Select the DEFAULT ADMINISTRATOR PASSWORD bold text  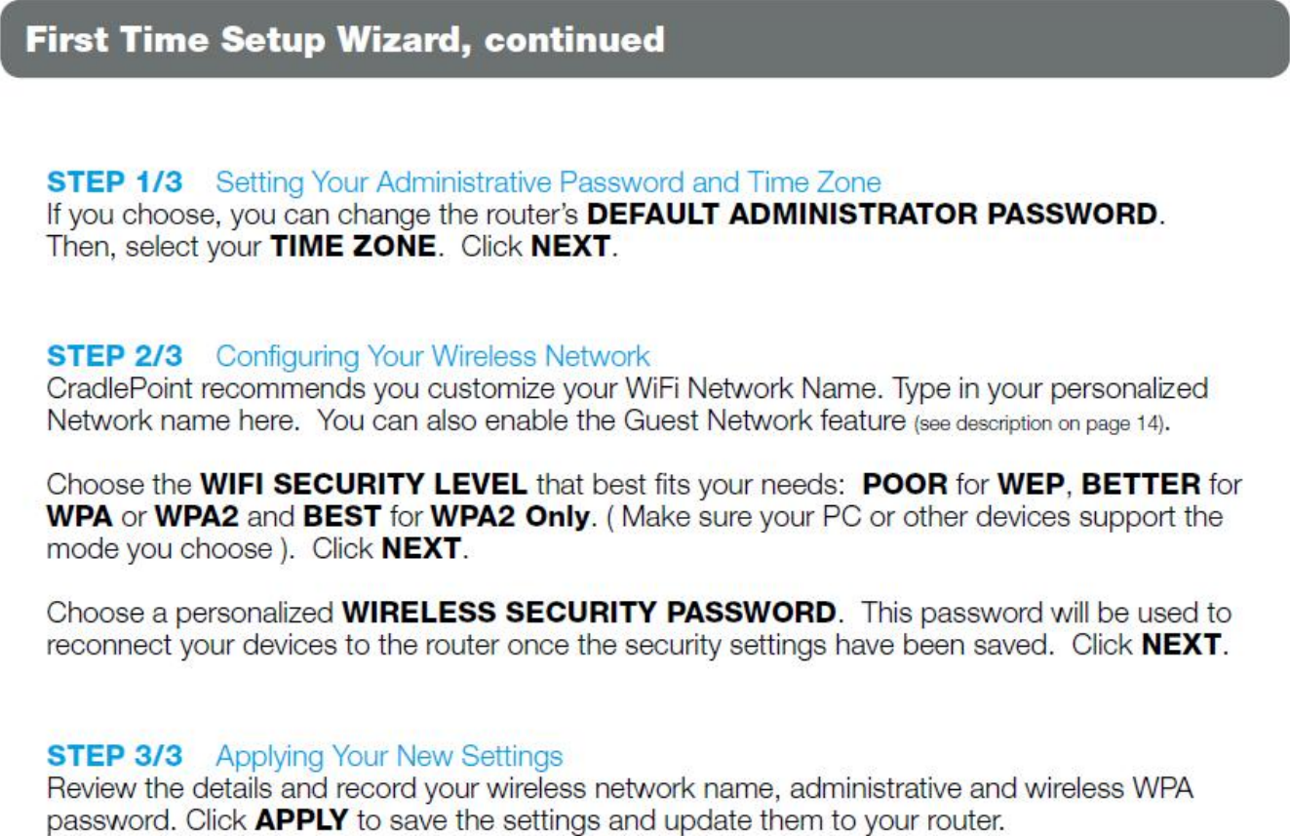(873, 214)
